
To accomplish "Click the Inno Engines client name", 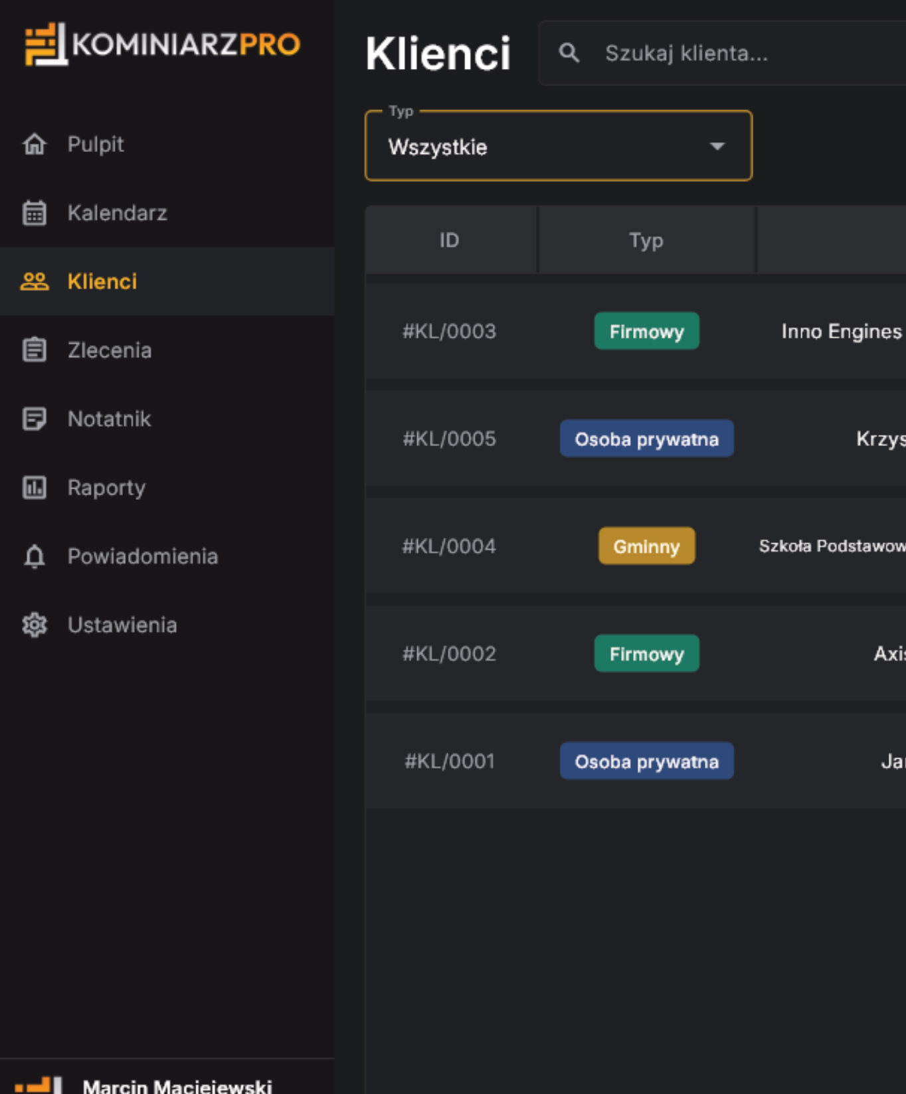I will tap(842, 331).
